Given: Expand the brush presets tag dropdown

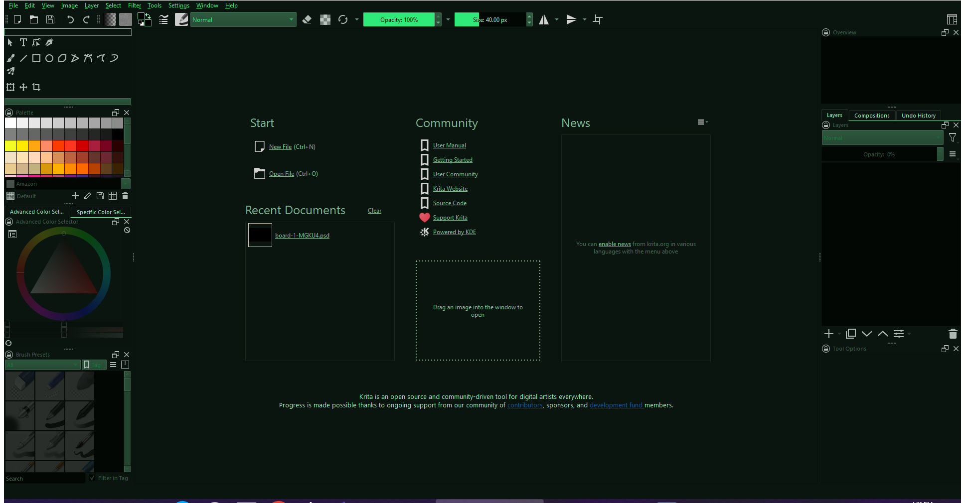Looking at the screenshot, I should [42, 365].
